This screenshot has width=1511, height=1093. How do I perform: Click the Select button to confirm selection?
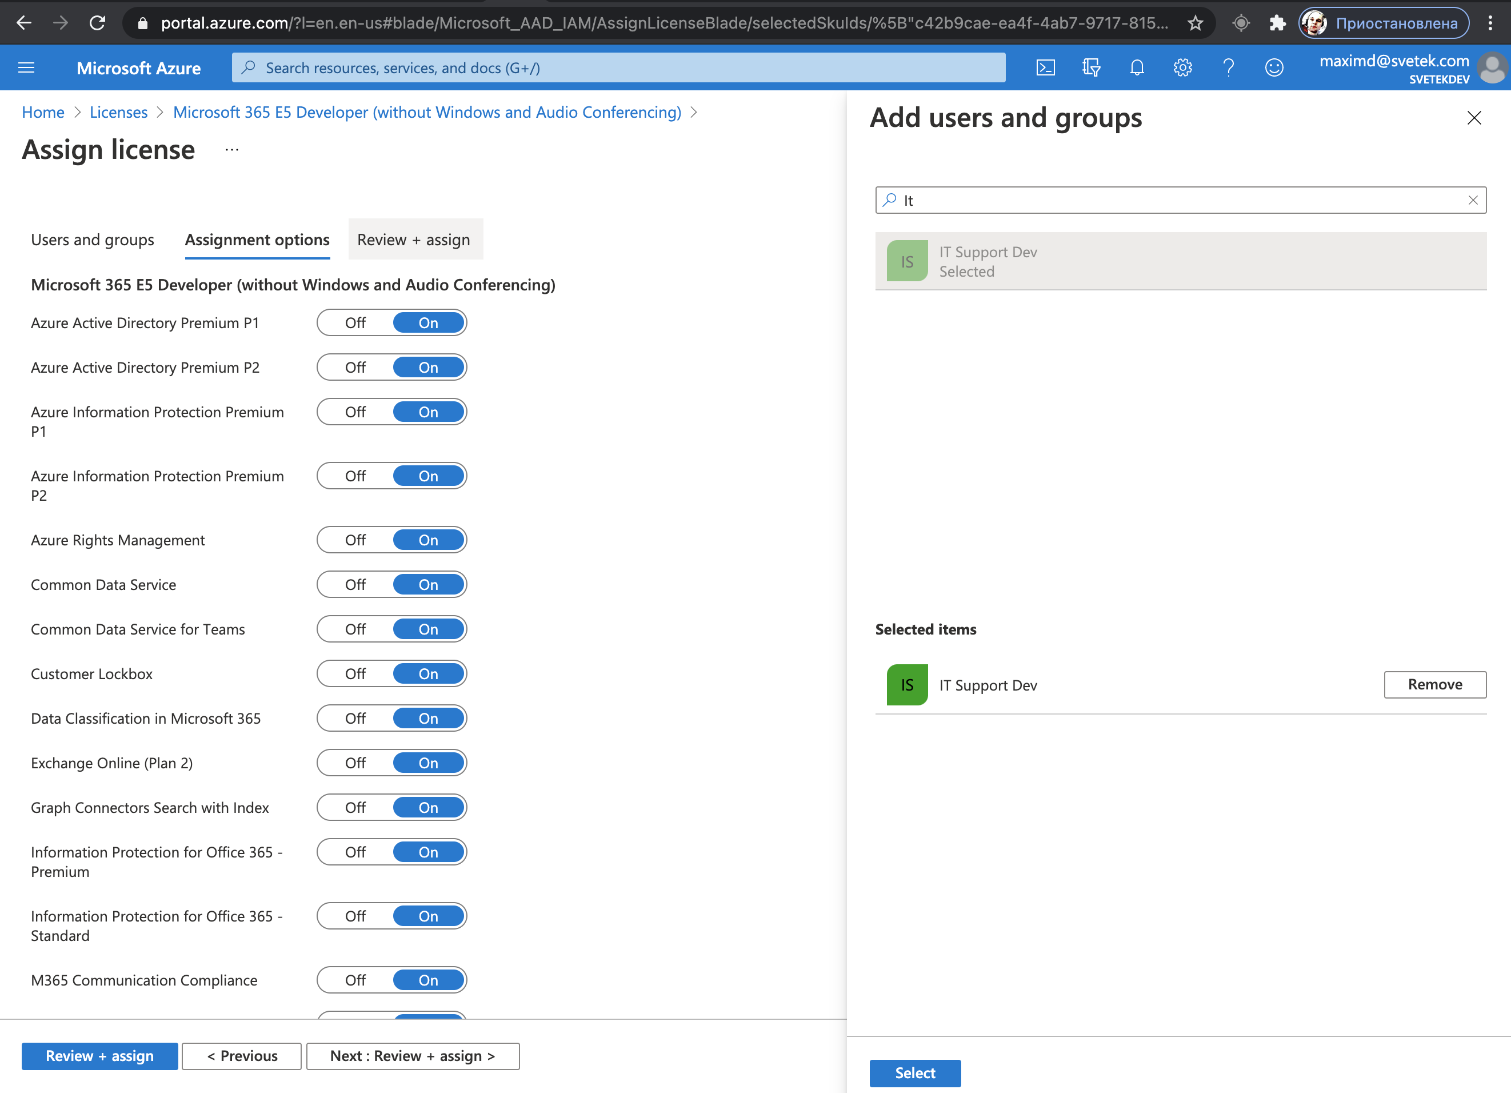click(x=915, y=1072)
